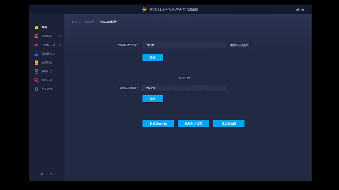The image size is (339, 190).
Task: Click the 系统日志 log icon
Action: pos(36,71)
